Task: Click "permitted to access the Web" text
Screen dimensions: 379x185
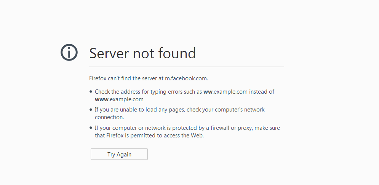Action: tap(167, 136)
